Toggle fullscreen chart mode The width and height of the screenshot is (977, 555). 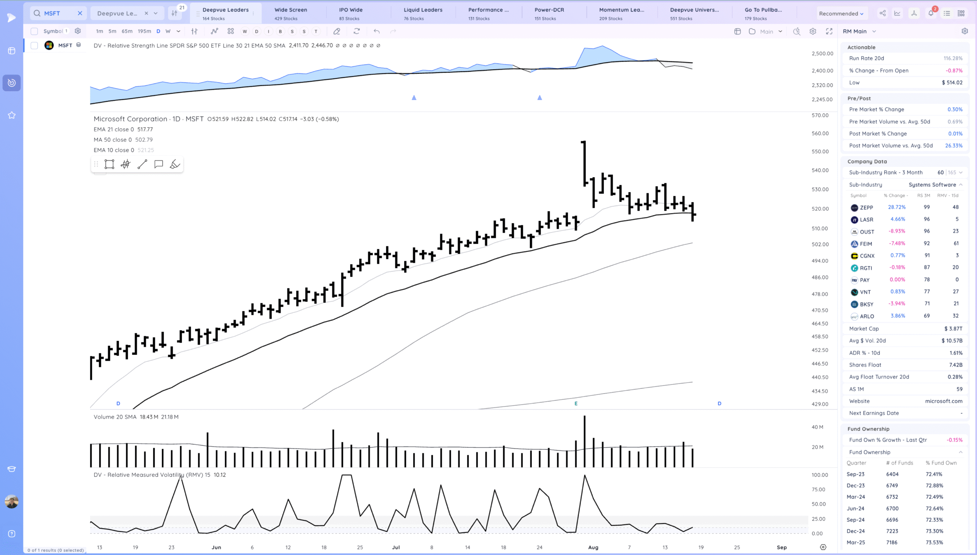tap(829, 31)
